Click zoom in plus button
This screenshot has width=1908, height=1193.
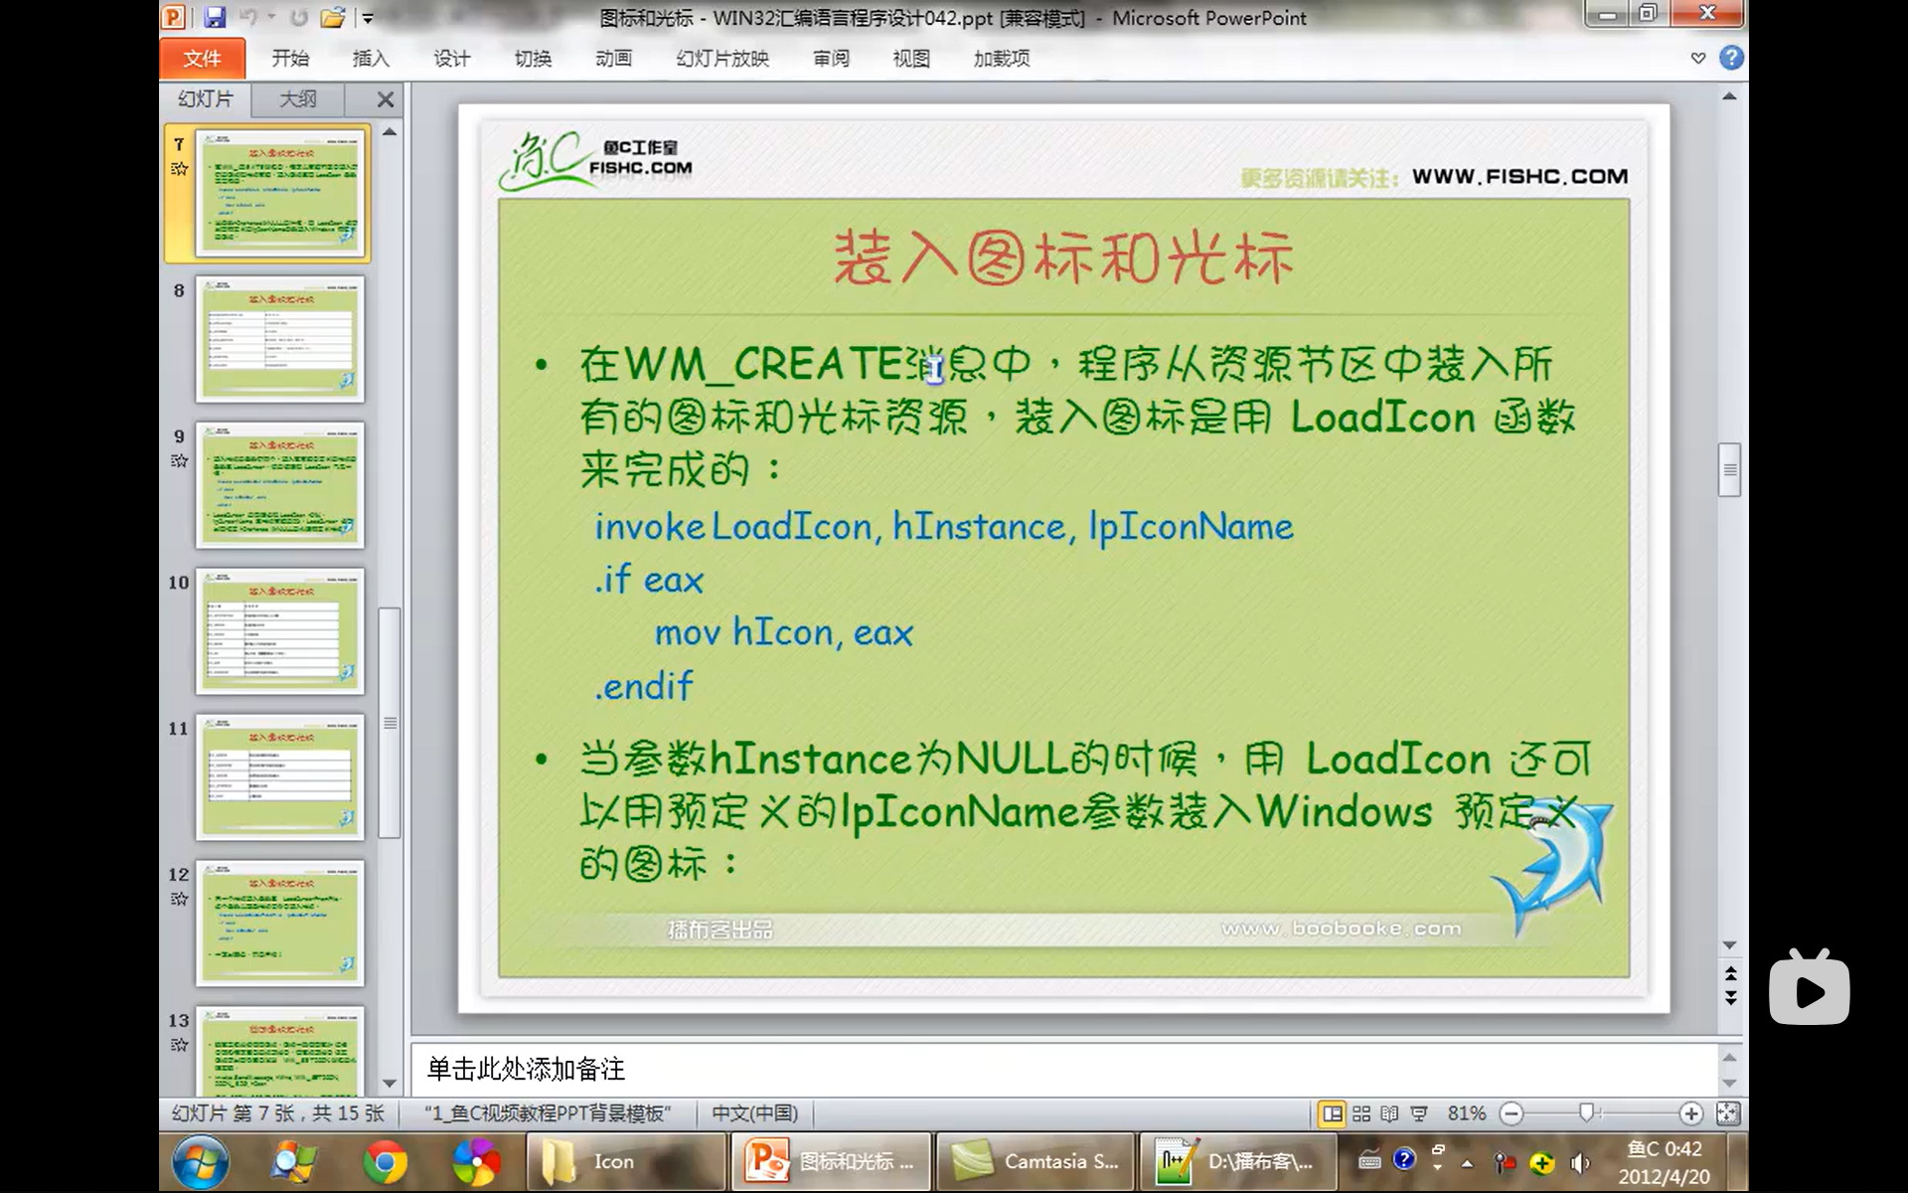pos(1690,1113)
